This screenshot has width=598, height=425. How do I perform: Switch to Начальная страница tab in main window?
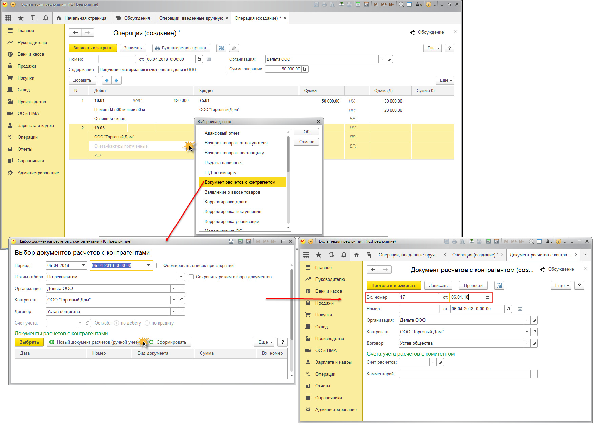click(81, 18)
